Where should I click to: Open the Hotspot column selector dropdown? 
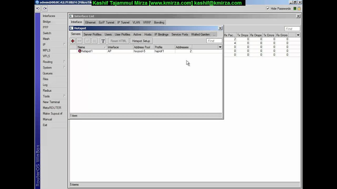pyautogui.click(x=220, y=47)
